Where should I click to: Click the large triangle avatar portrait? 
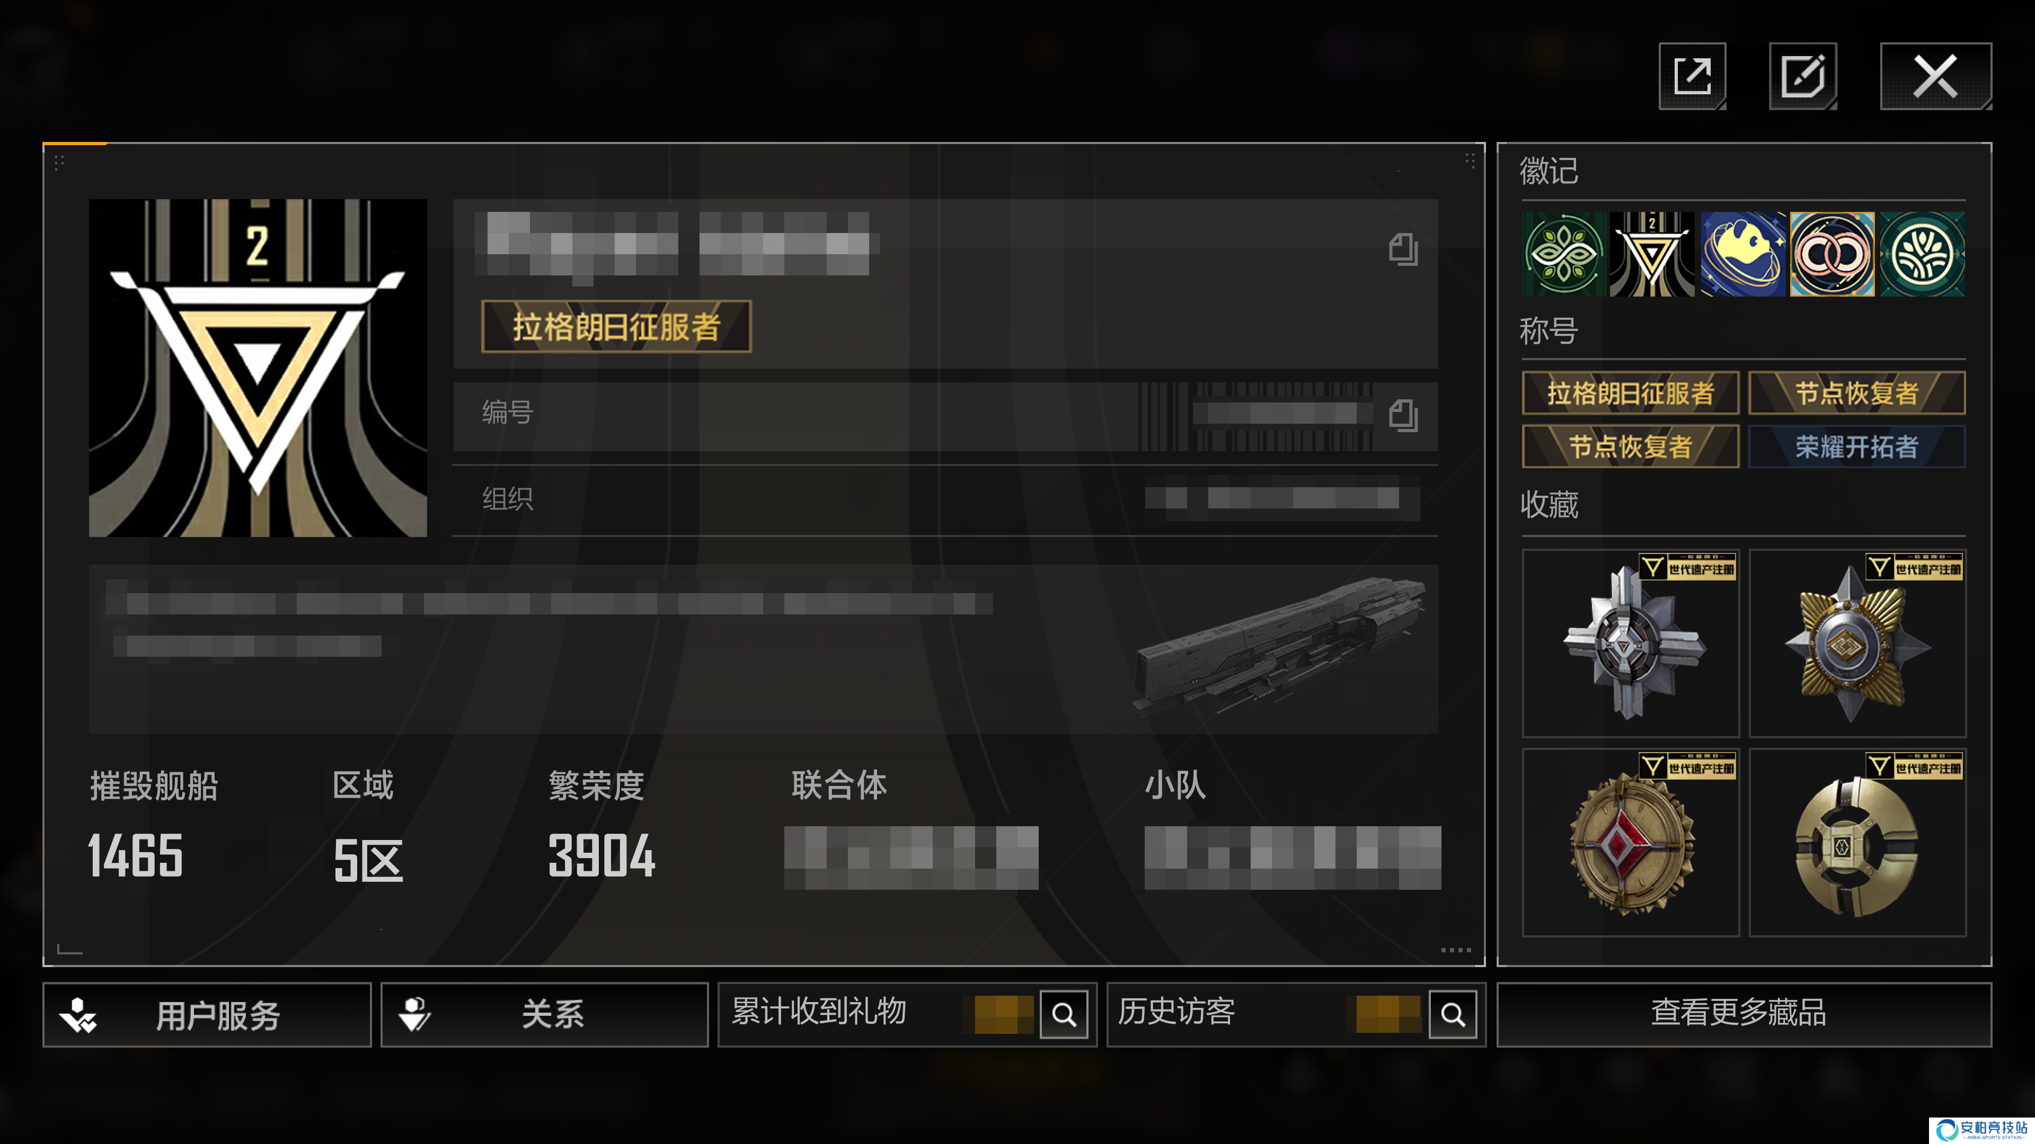258,368
